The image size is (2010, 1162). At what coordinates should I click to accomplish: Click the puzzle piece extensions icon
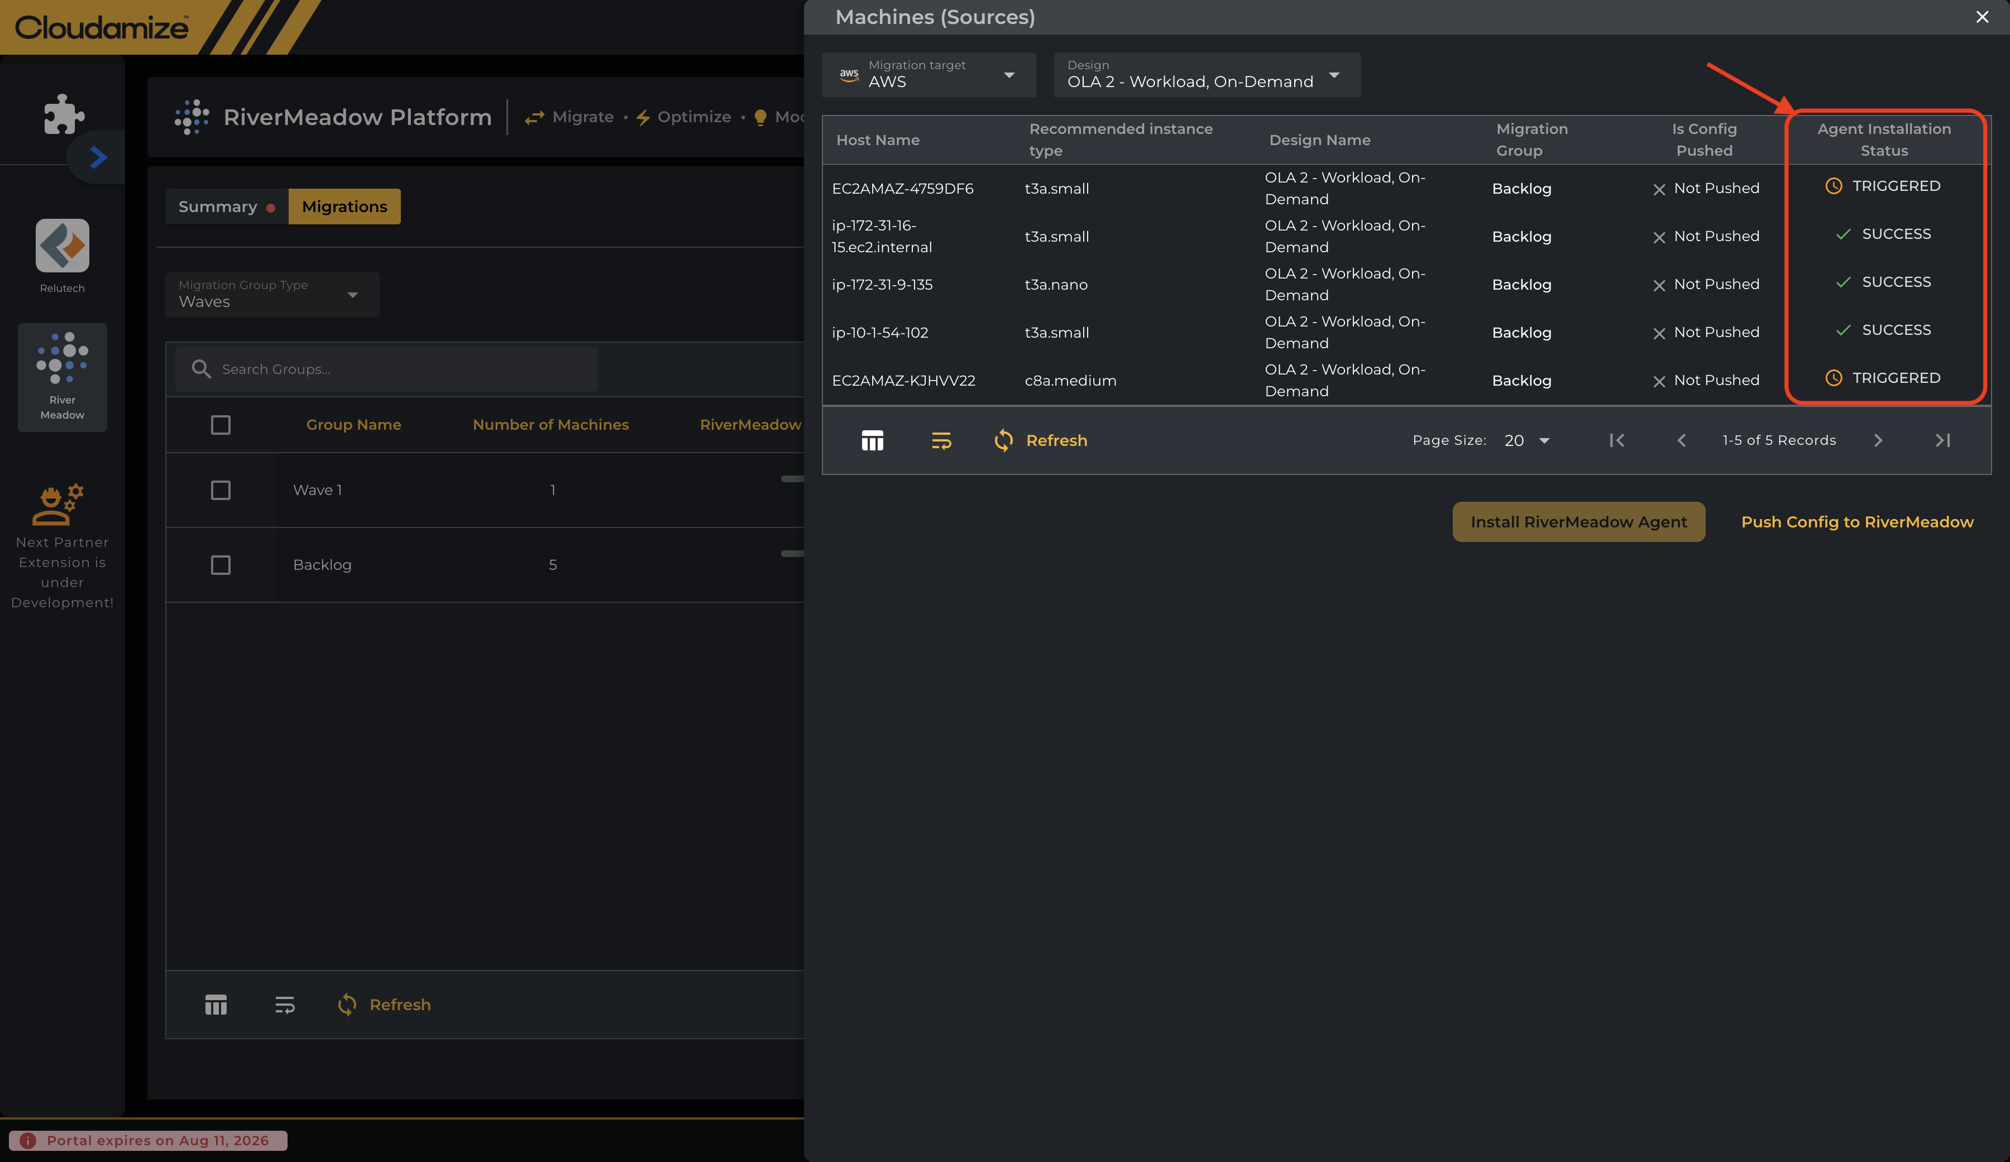64,115
